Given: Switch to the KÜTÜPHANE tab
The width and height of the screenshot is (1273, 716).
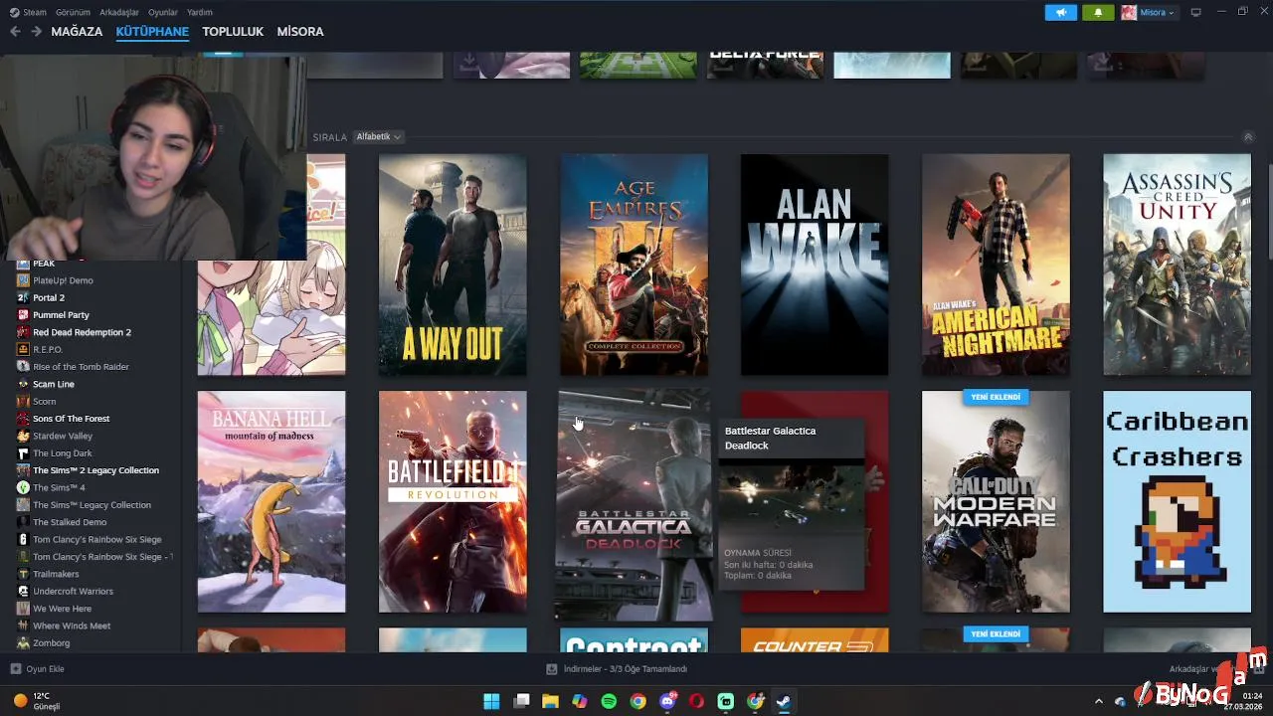Looking at the screenshot, I should [152, 32].
